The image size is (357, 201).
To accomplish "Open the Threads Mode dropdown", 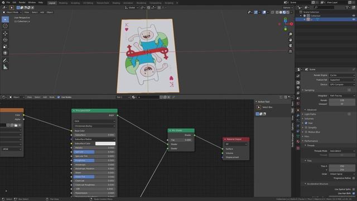I will coord(342,151).
